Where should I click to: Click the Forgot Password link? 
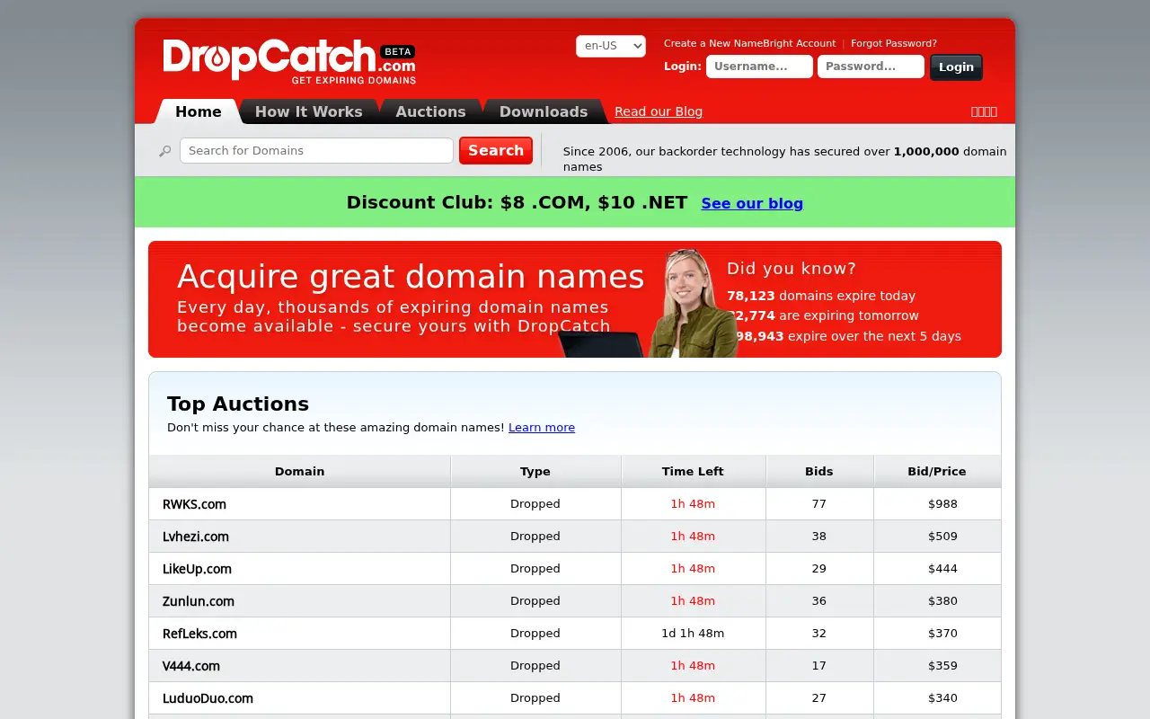[894, 43]
